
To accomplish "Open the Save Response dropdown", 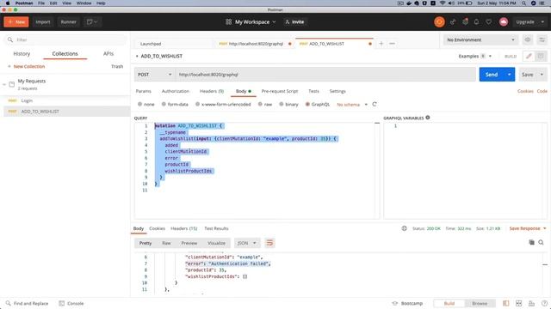I will click(528, 228).
